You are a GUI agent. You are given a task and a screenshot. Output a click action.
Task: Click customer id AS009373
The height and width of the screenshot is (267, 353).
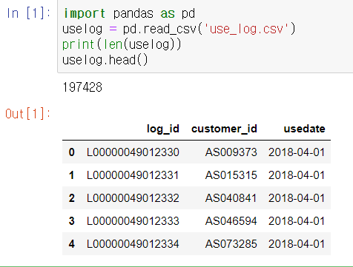pos(231,152)
